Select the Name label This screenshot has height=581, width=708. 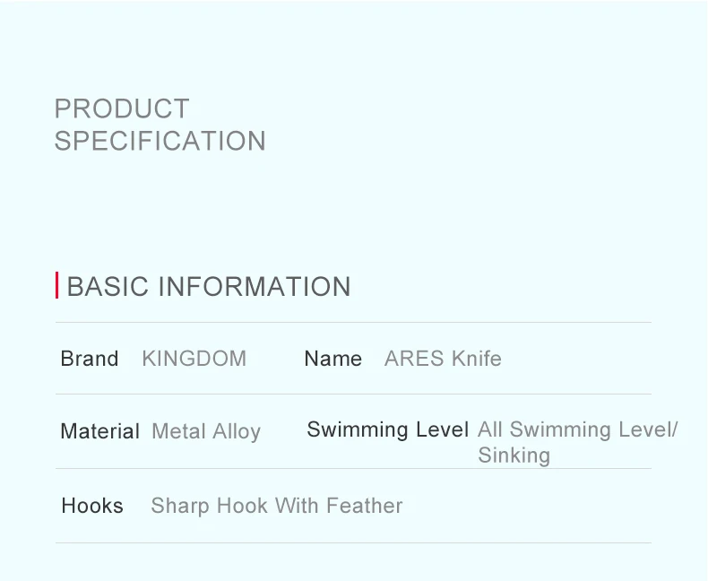tap(333, 359)
